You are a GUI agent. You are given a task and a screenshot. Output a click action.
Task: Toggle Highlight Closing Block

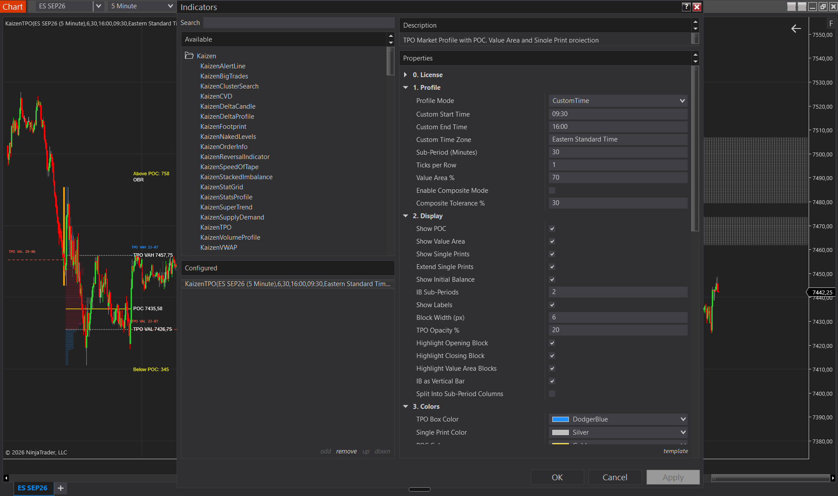click(552, 356)
